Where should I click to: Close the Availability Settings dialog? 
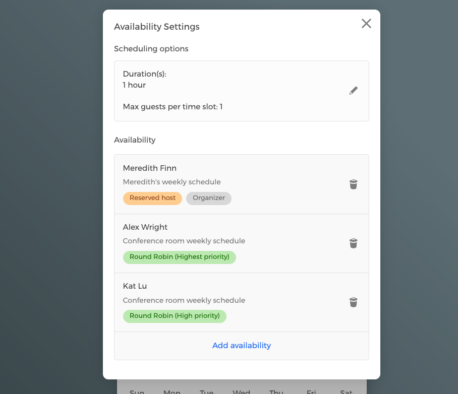point(366,24)
